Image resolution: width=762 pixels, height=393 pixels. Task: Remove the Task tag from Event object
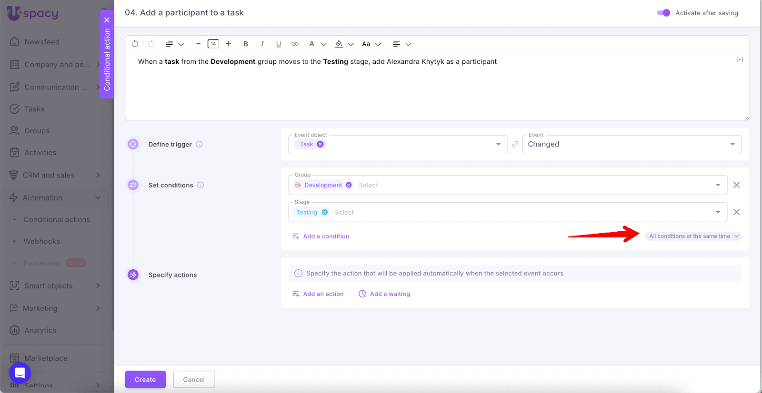(x=321, y=144)
